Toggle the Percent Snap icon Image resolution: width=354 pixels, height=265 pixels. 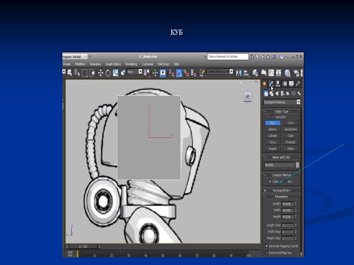[186, 73]
